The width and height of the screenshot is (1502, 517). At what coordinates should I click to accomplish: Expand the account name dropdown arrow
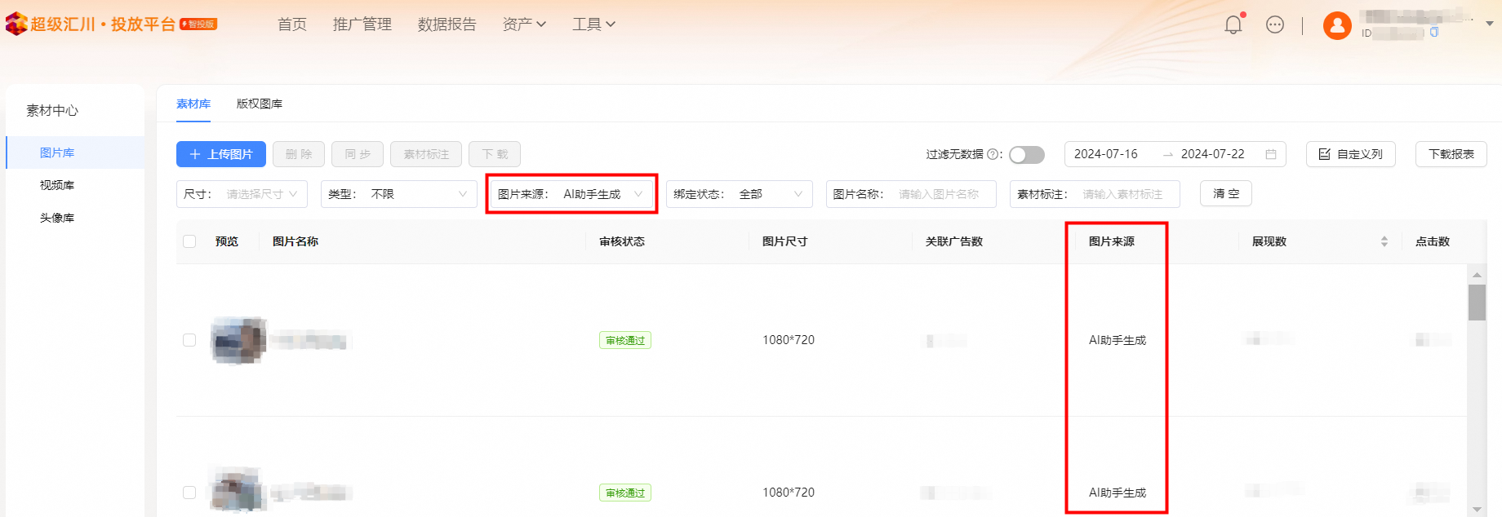coord(1490,24)
